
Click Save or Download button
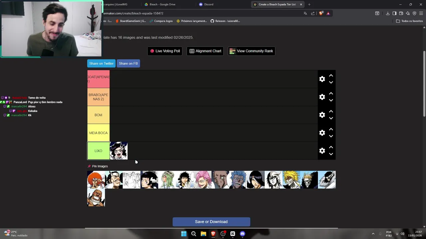pyautogui.click(x=211, y=222)
